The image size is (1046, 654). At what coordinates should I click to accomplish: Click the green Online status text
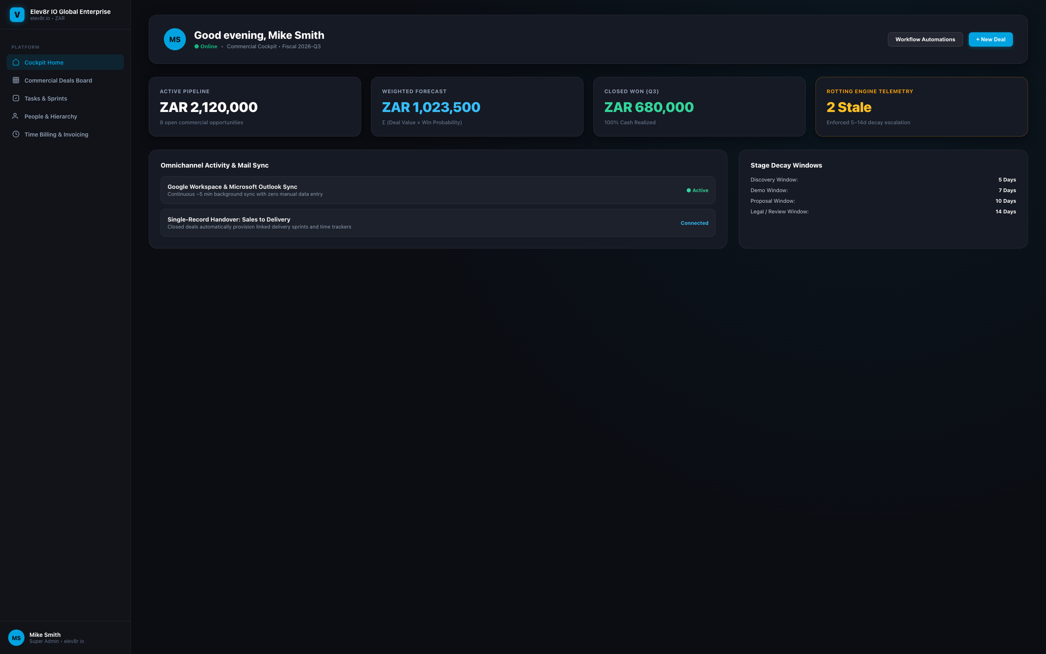[x=206, y=46]
